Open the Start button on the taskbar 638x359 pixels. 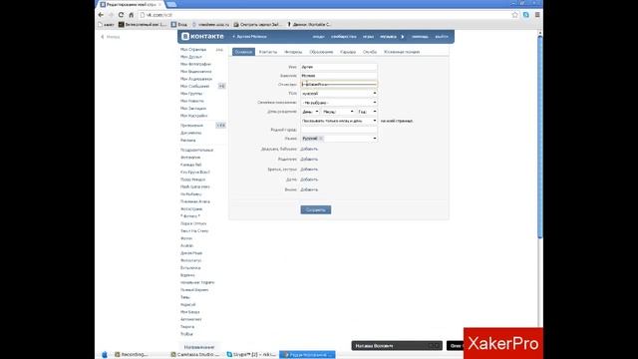click(104, 355)
